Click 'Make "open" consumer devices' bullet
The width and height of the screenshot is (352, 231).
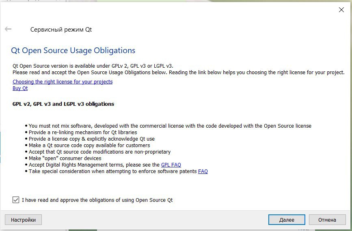[x=65, y=158]
